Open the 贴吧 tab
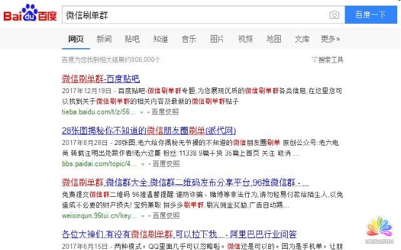401x250 pixels. [x=132, y=39]
